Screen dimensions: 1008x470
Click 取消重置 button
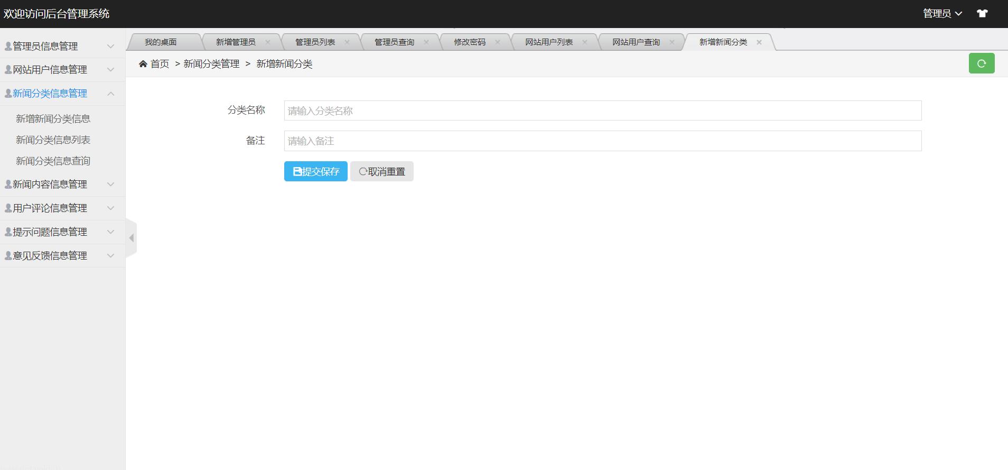point(382,171)
